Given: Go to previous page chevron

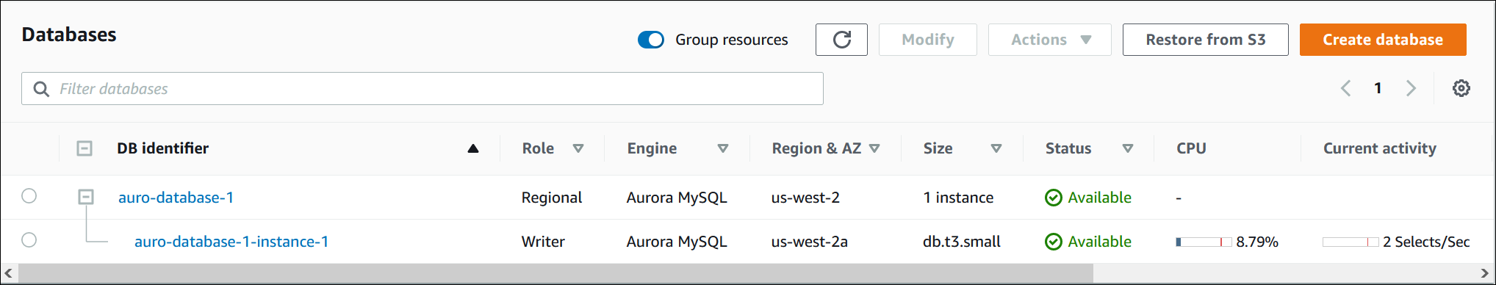Looking at the screenshot, I should 1345,88.
